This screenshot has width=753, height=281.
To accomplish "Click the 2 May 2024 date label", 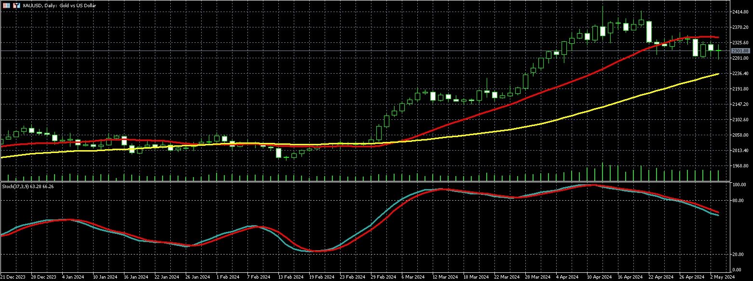I will click(722, 278).
